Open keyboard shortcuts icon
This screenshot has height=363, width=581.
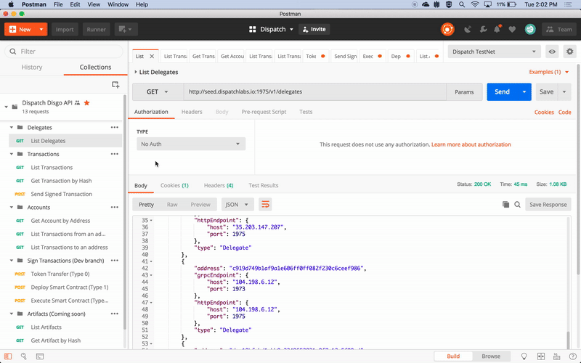click(556, 356)
